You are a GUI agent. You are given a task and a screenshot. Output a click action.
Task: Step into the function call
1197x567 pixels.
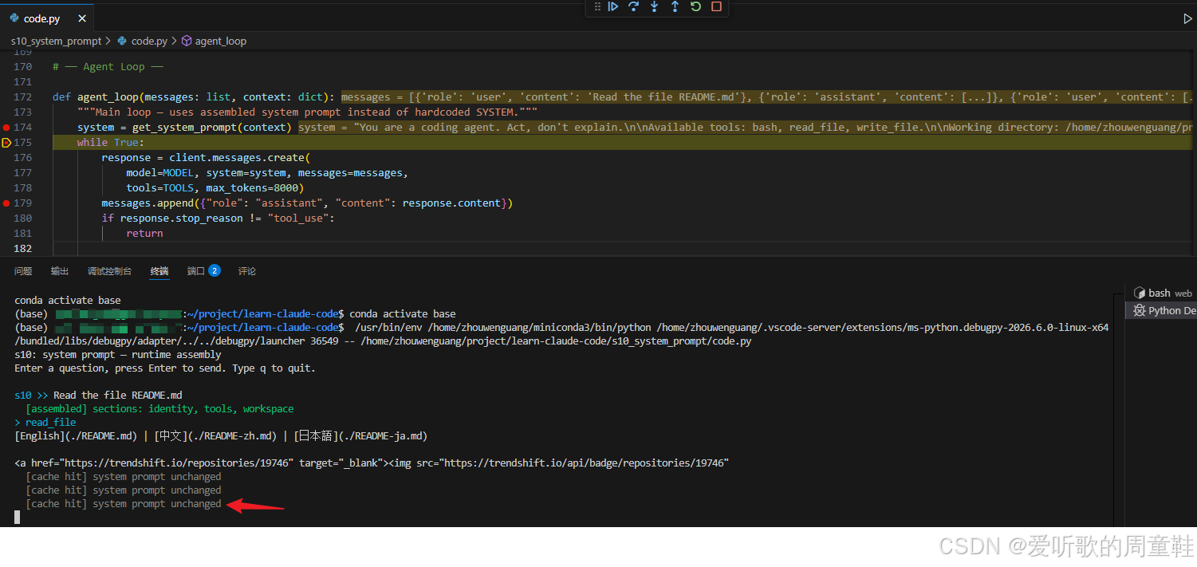click(655, 6)
